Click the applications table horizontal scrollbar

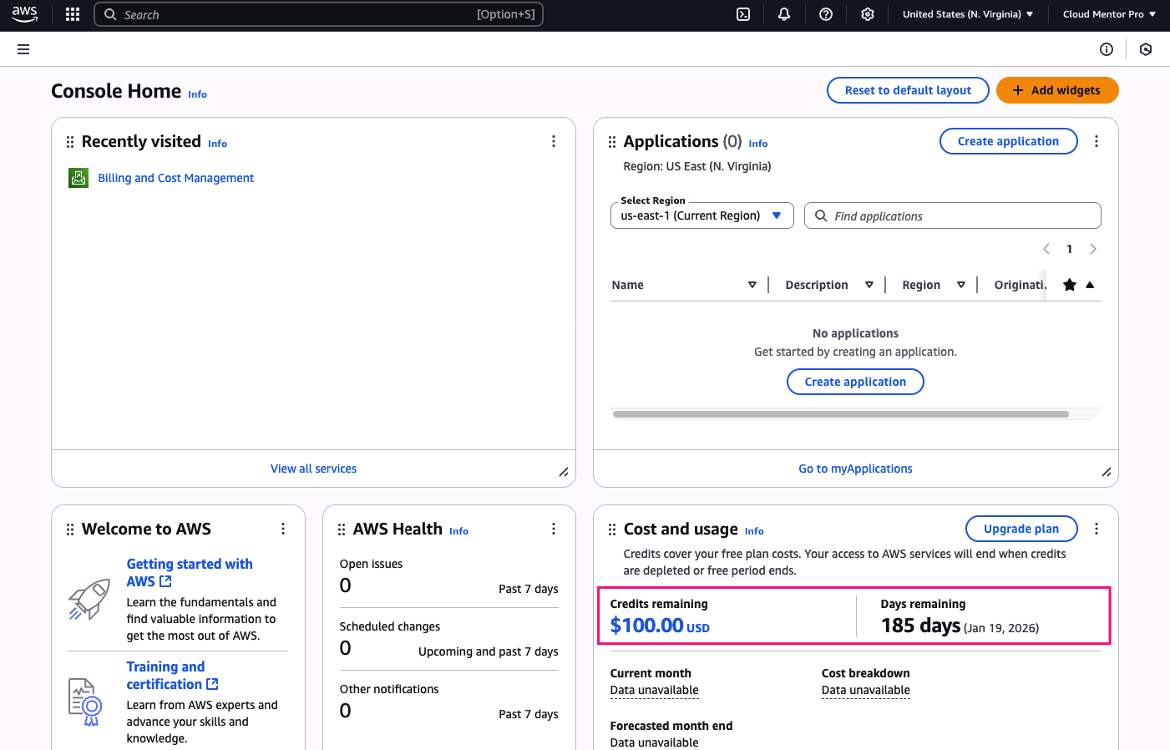(x=841, y=414)
